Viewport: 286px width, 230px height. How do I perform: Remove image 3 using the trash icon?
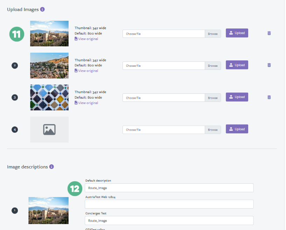(269, 97)
